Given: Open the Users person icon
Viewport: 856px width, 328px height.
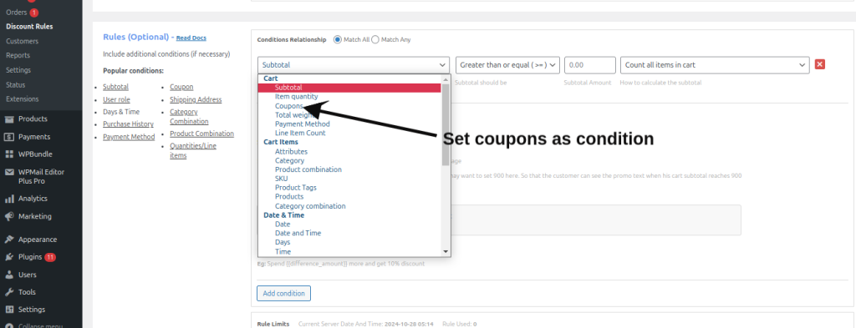Looking at the screenshot, I should coord(8,275).
